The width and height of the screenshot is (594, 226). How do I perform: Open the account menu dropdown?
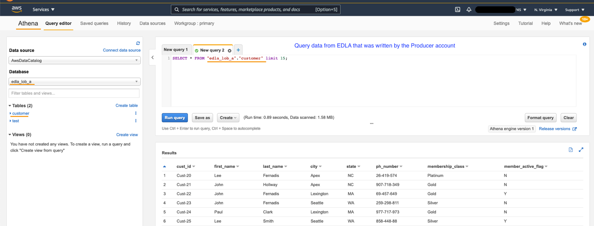501,10
